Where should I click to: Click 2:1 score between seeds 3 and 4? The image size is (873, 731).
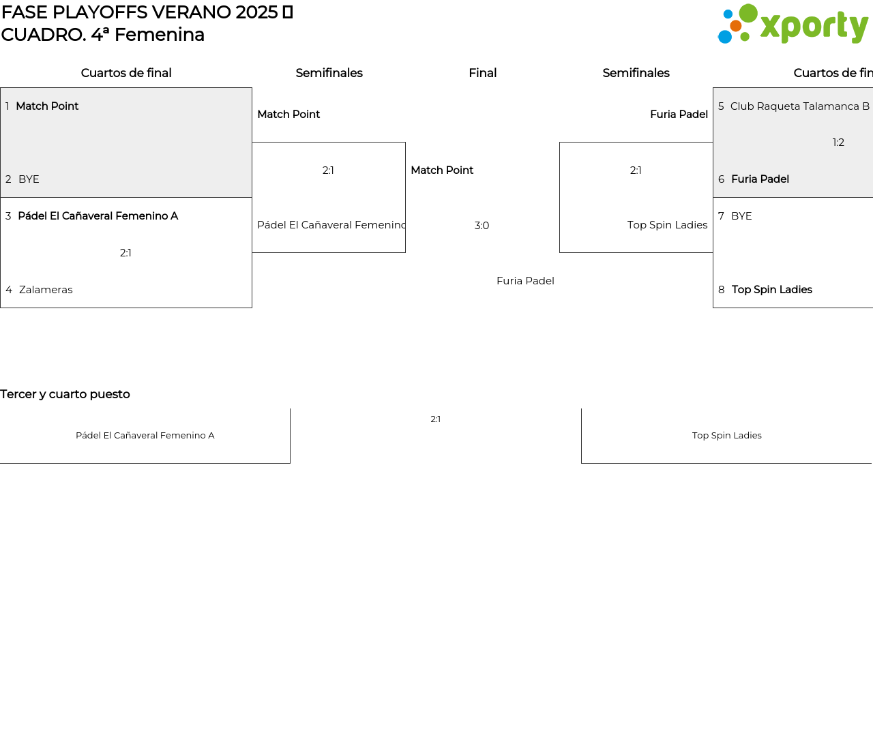coord(125,253)
